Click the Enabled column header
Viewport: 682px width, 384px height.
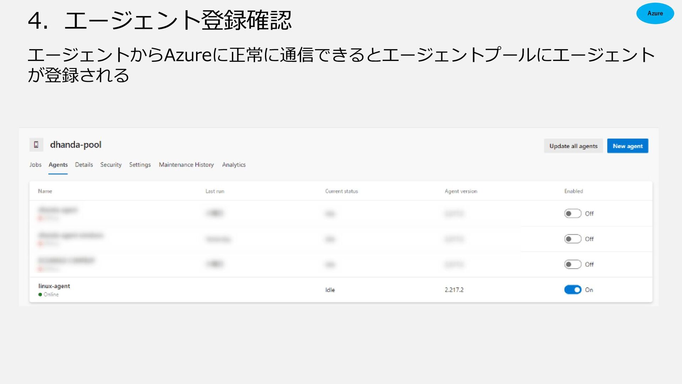click(574, 191)
